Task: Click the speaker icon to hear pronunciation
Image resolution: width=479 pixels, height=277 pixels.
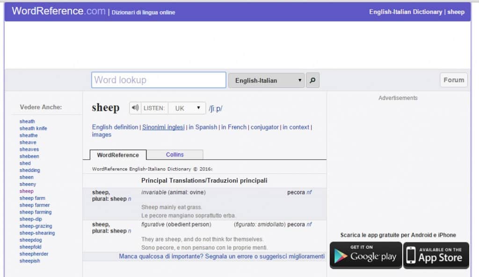Action: tap(135, 107)
